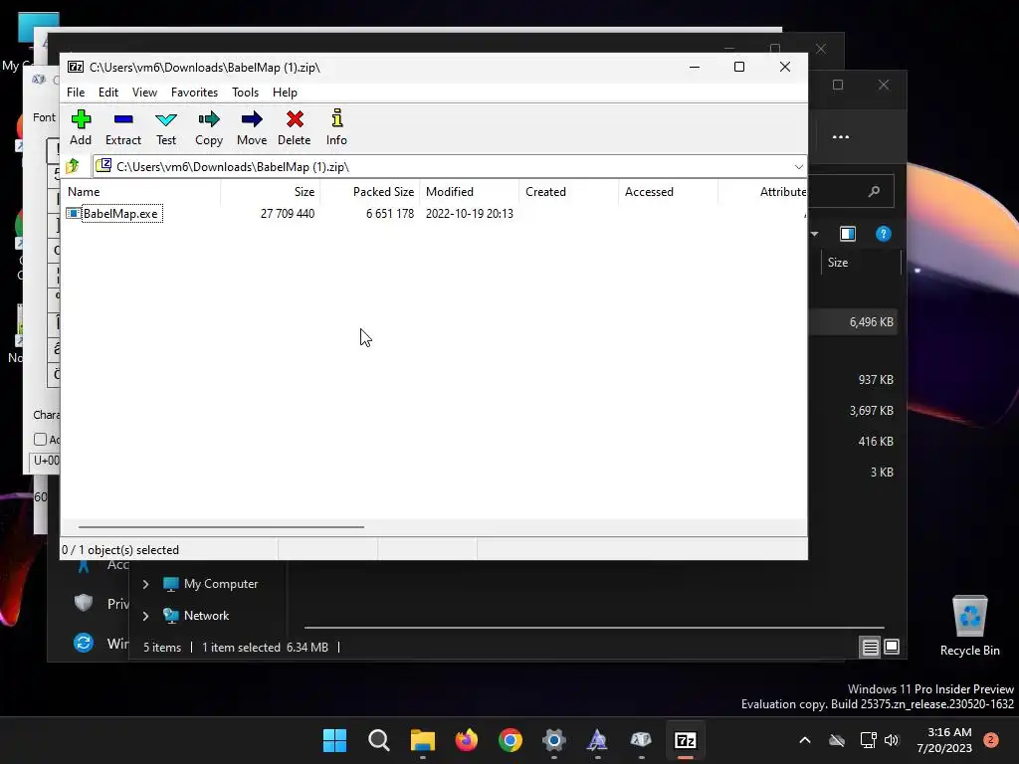The height and width of the screenshot is (764, 1019).
Task: Open the Windows Start button
Action: click(335, 740)
